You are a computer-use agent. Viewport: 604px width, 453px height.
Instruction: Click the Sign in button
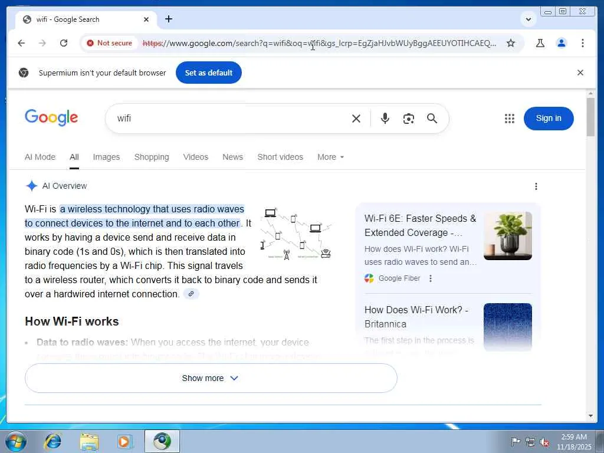coord(549,118)
